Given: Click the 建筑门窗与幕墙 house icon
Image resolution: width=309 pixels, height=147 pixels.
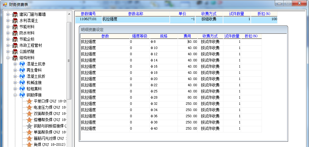Looking at the screenshot, I should click(15, 14).
